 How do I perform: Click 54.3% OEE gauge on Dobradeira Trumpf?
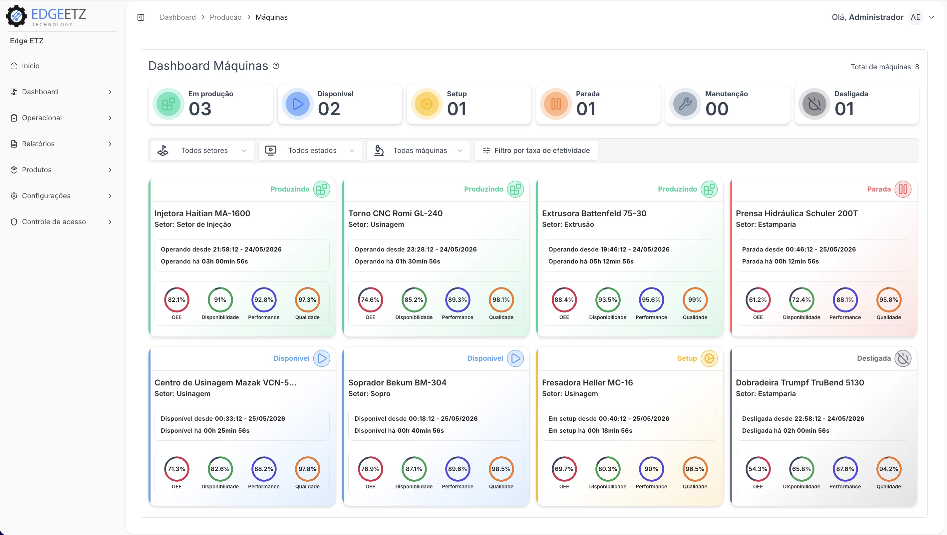point(758,469)
